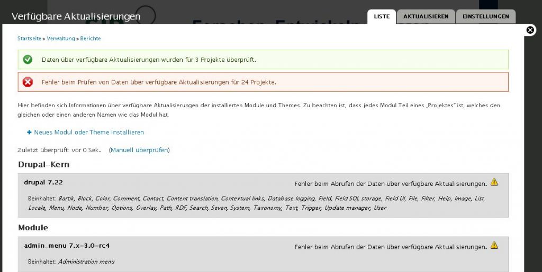Open Neues Modul oder Theme installieren
Image resolution: width=542 pixels, height=272 pixels.
(x=89, y=132)
